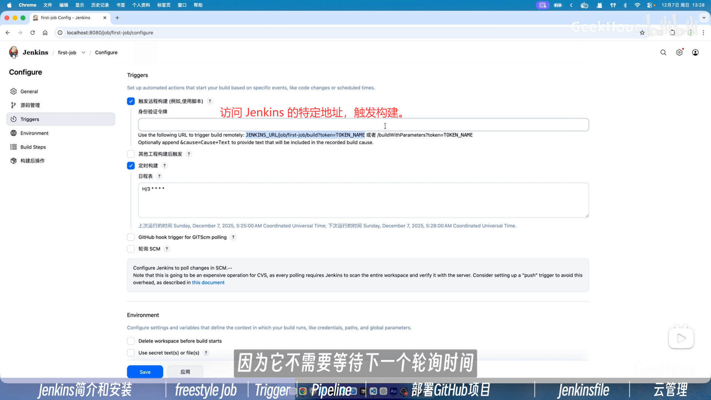Uncheck 触发远程构建 checkbox

(131, 101)
